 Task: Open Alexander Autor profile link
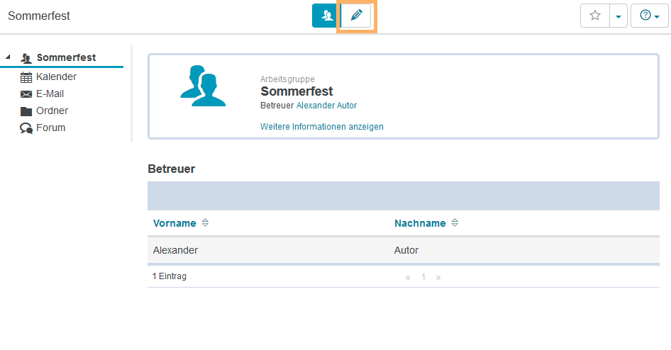tap(326, 106)
